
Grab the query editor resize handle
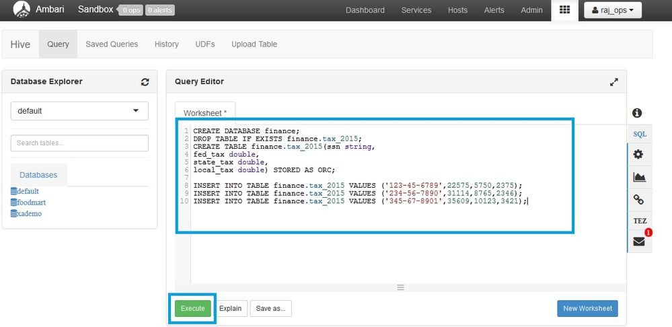coord(400,287)
